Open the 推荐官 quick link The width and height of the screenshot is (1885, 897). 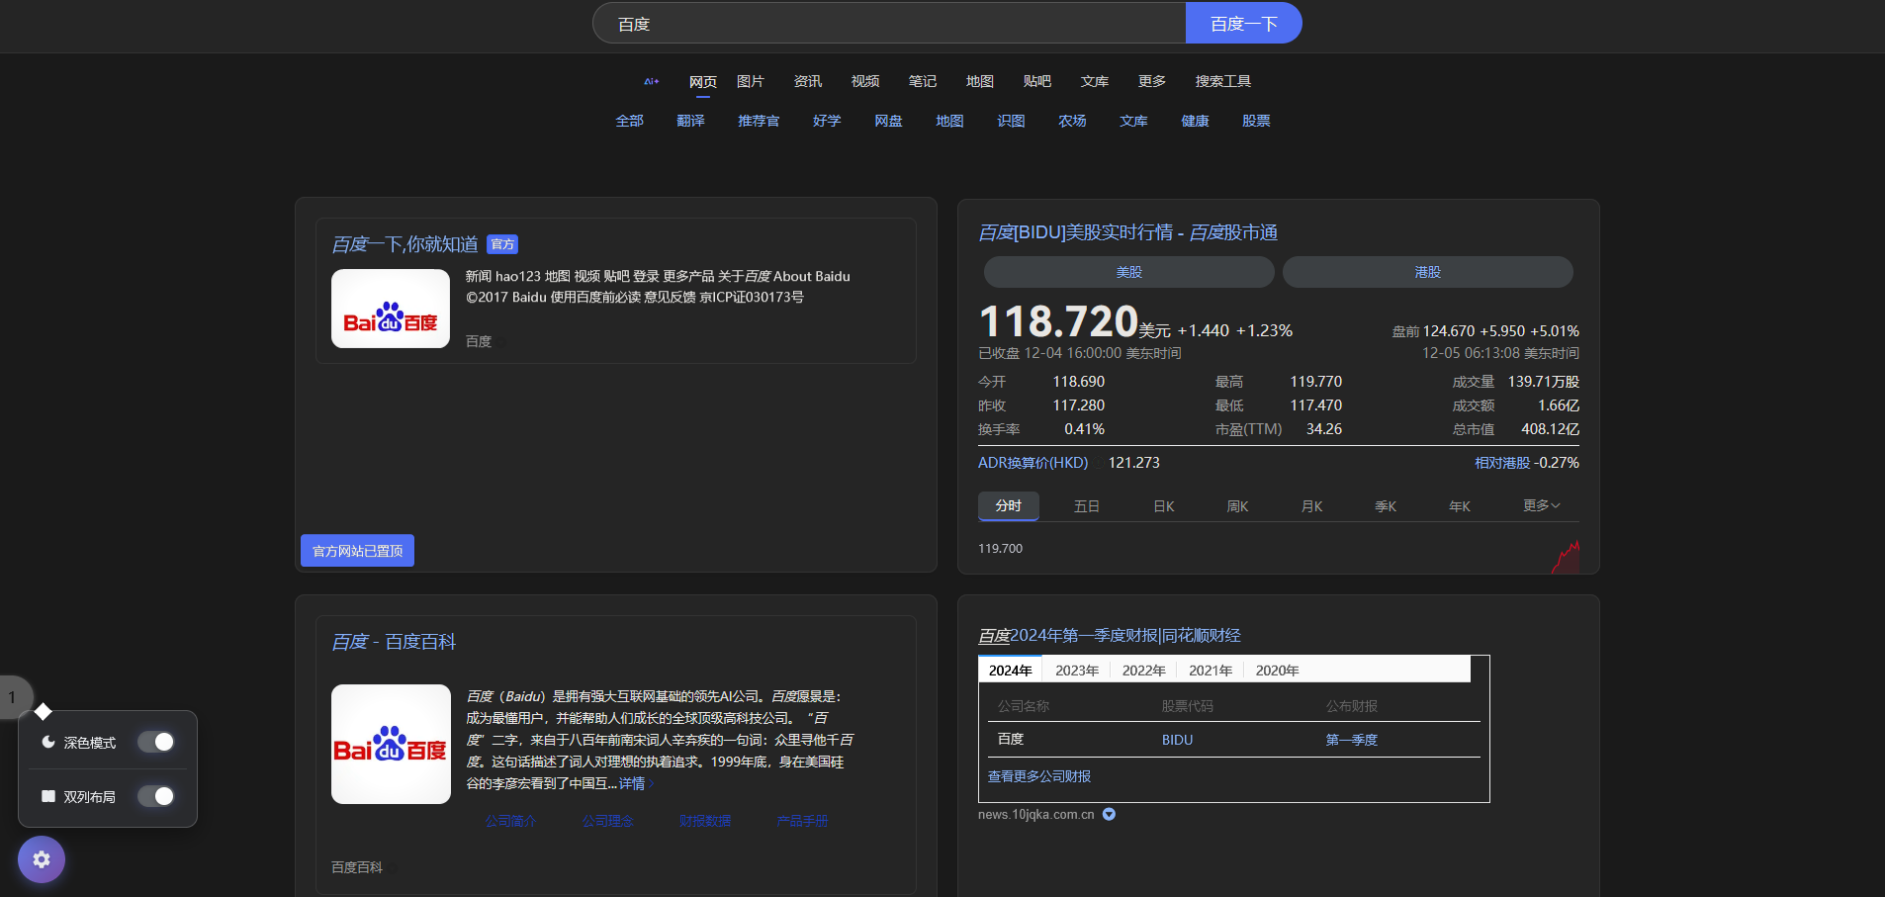click(759, 121)
